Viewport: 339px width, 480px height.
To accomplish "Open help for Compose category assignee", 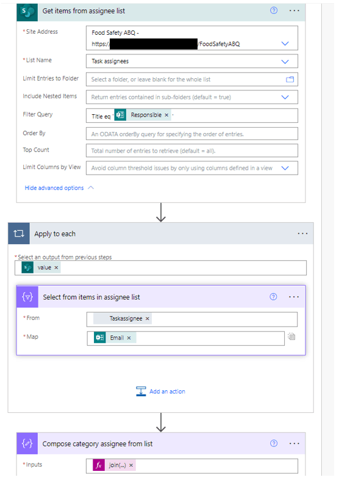I will point(274,443).
